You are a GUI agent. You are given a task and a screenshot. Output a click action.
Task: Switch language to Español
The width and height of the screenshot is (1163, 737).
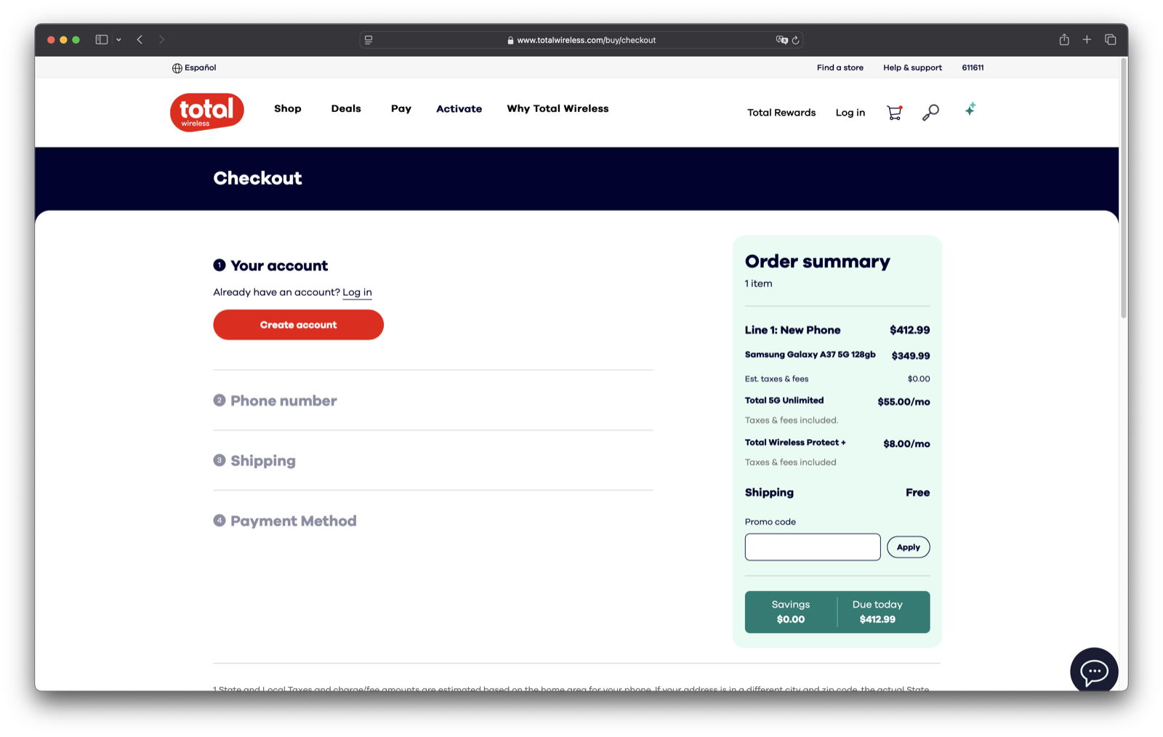pos(200,68)
